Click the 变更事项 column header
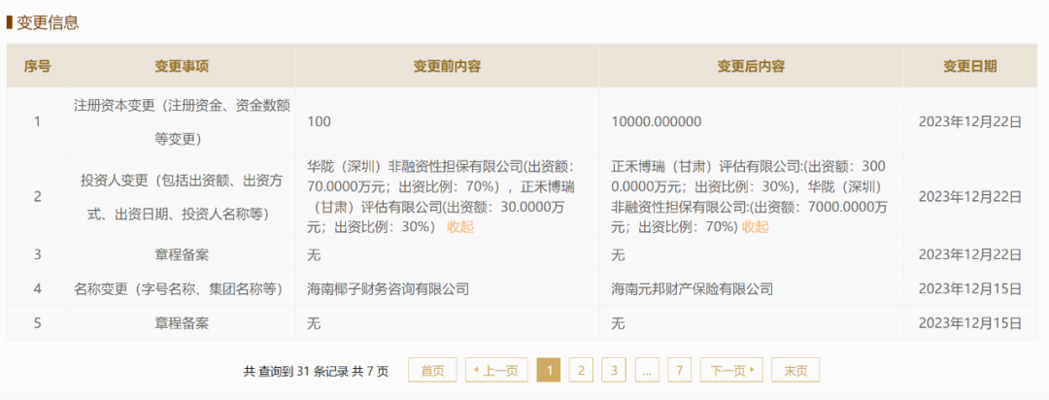The width and height of the screenshot is (1049, 400). pos(182,66)
